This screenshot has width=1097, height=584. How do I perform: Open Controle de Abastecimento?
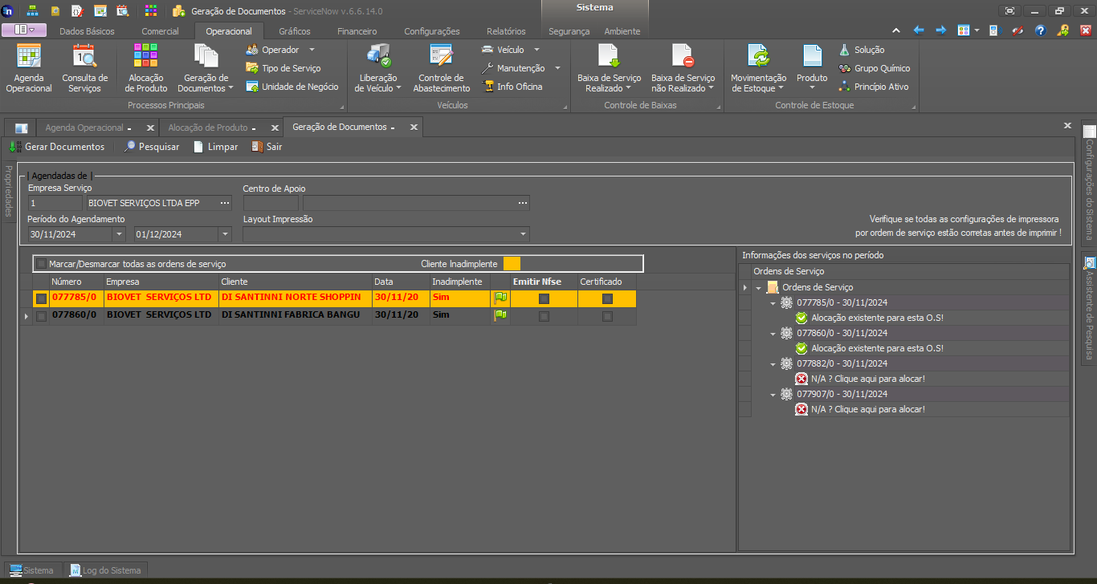[x=442, y=68]
